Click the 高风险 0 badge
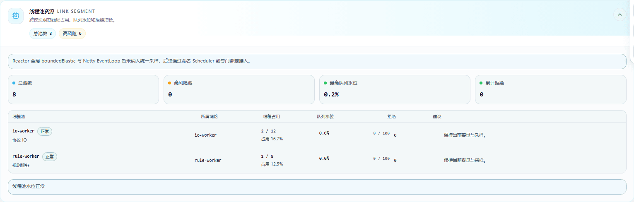The width and height of the screenshot is (634, 202). click(72, 34)
